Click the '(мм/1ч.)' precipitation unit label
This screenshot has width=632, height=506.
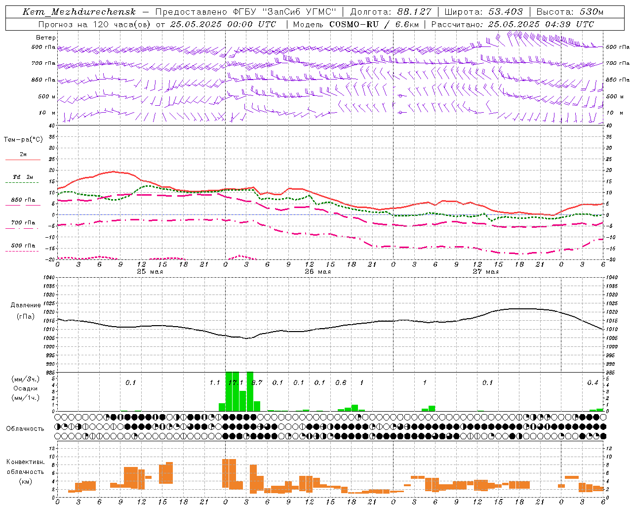(x=26, y=398)
